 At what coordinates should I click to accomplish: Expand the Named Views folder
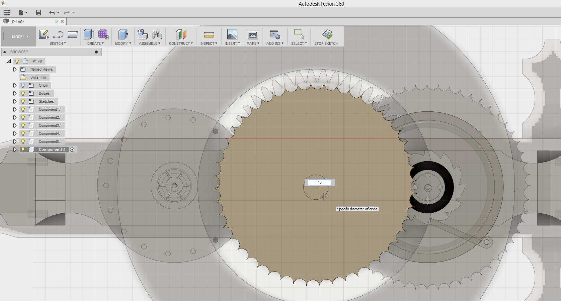[x=15, y=69]
